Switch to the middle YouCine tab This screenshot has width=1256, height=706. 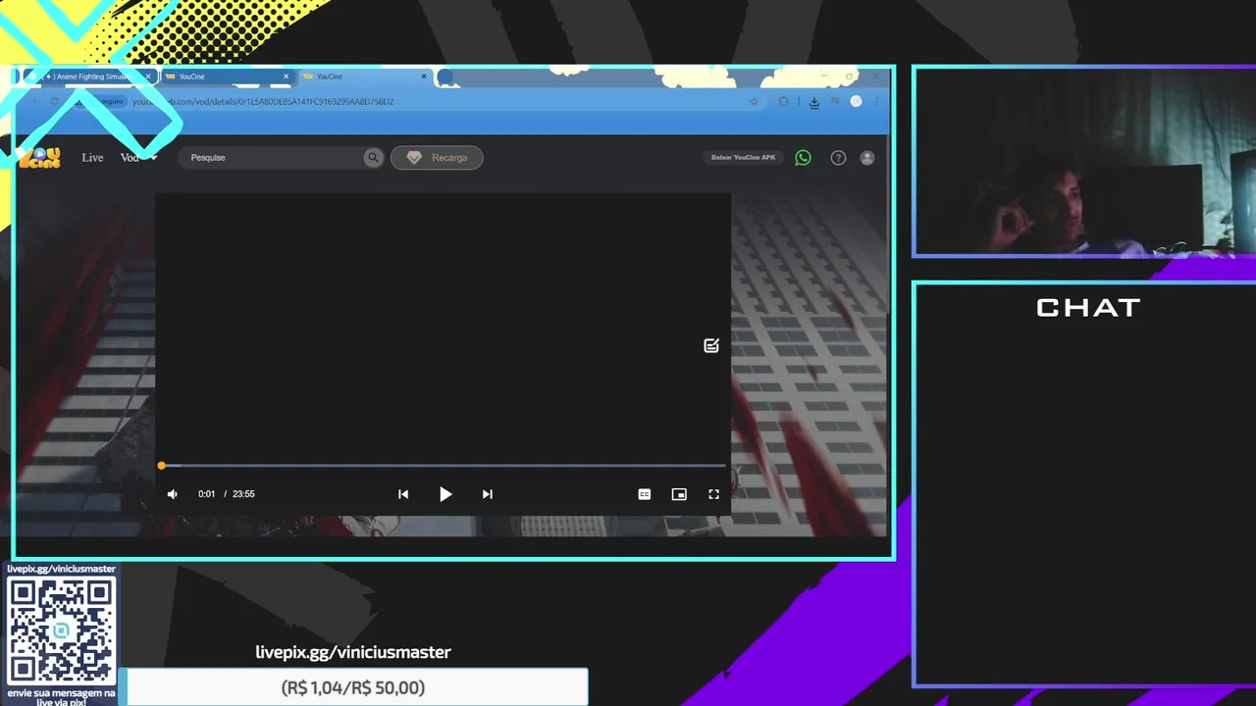point(228,76)
